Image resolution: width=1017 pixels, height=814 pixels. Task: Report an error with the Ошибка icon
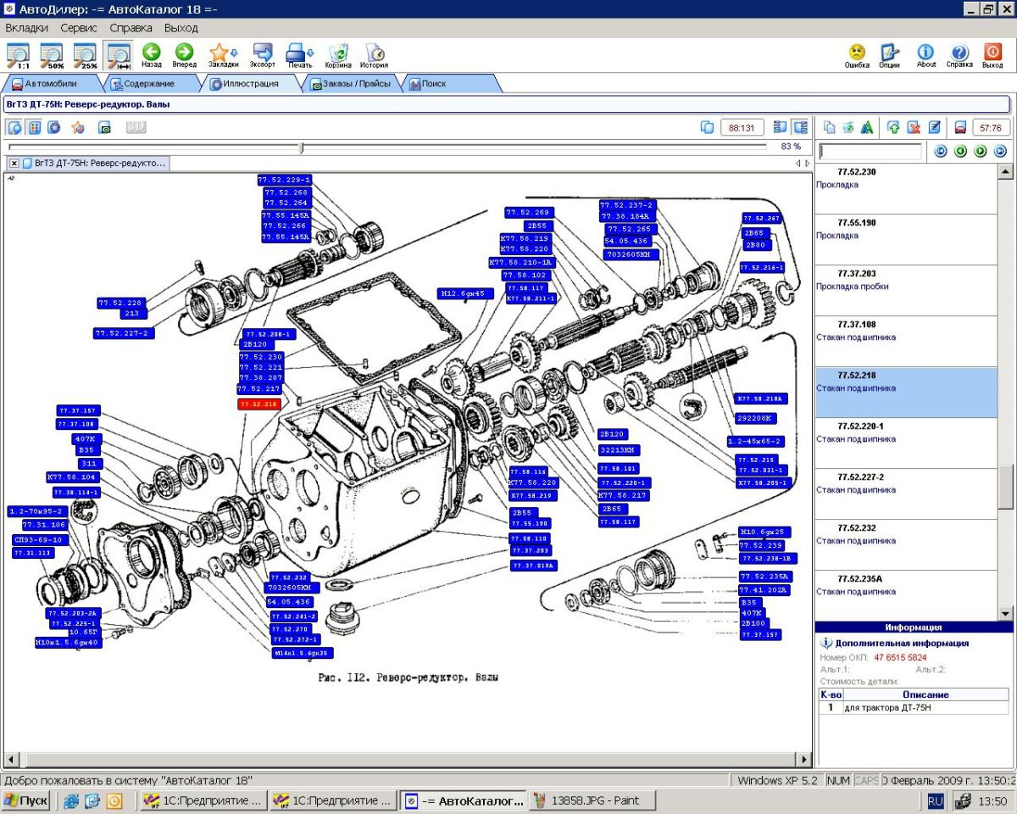[857, 53]
